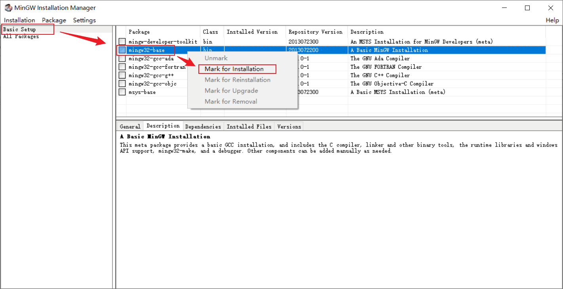
Task: Switch to the Versions tab
Action: [289, 126]
